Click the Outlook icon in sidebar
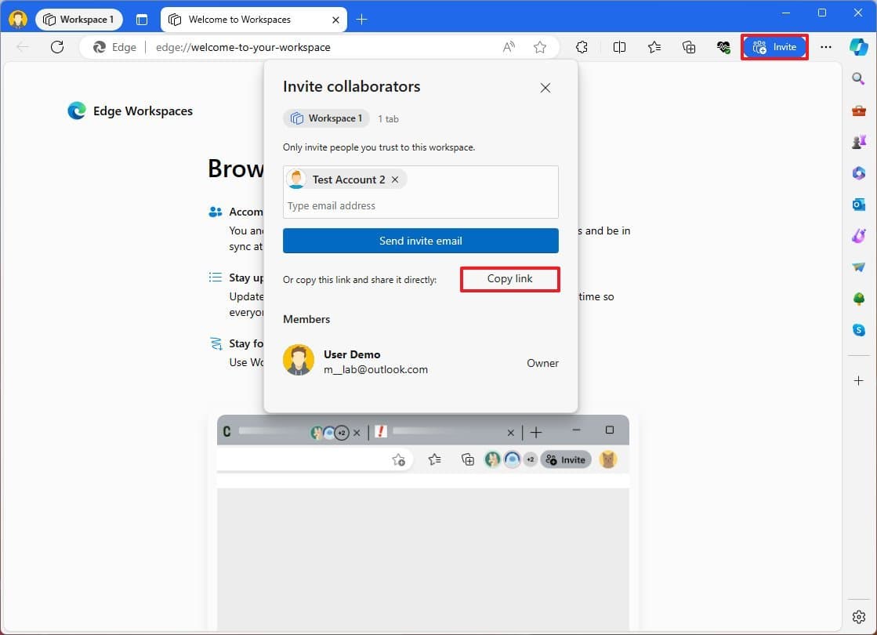 858,205
